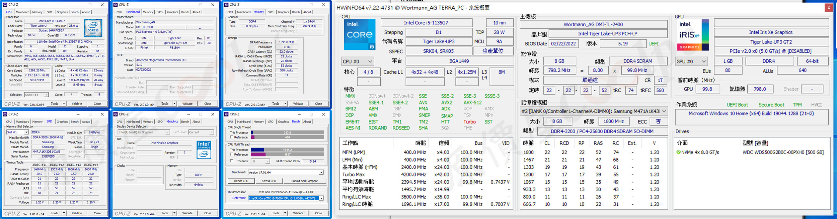Click the Microsoft Windows 10 Home operating system text

click(x=751, y=114)
